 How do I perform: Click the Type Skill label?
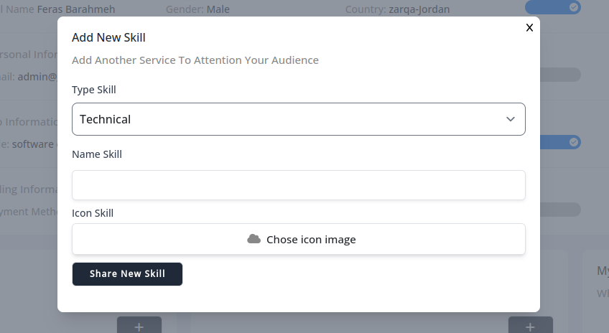pos(94,90)
